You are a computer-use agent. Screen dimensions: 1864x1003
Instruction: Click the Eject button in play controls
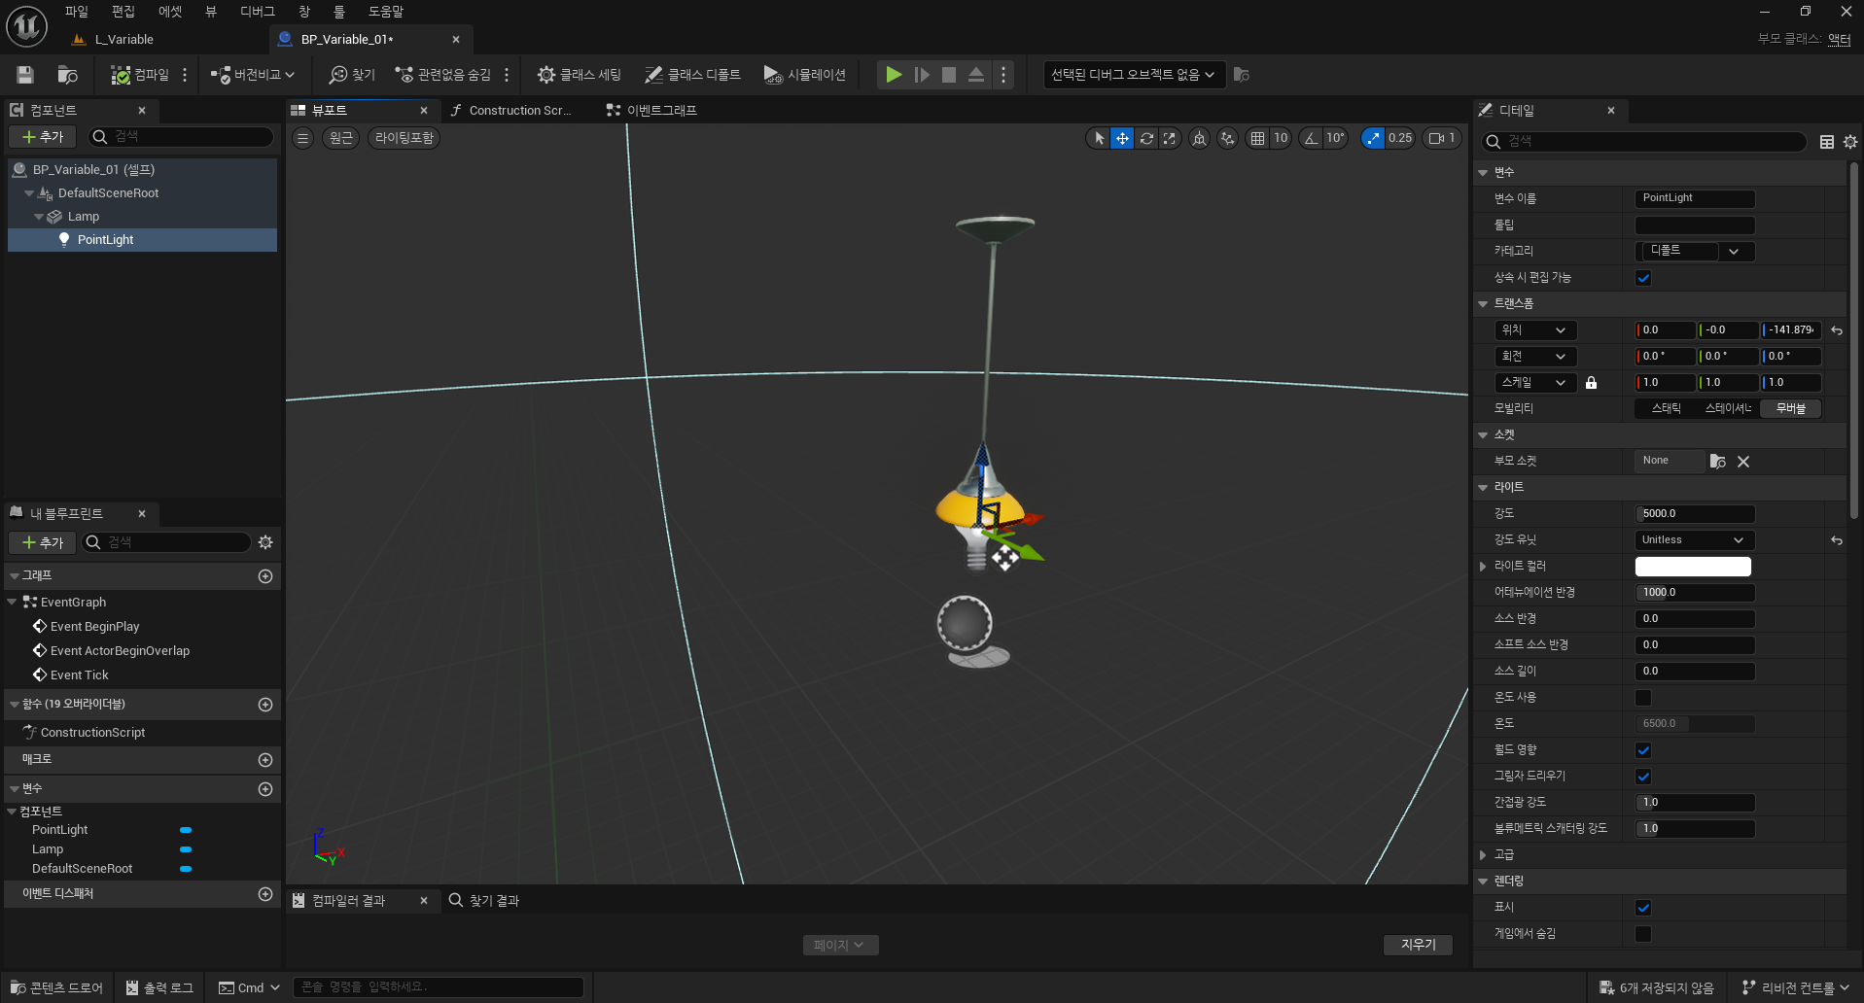click(976, 75)
